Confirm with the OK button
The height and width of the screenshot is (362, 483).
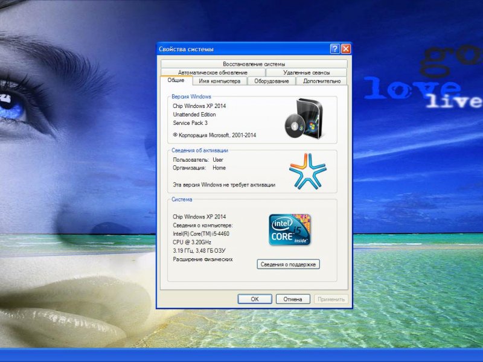click(255, 299)
